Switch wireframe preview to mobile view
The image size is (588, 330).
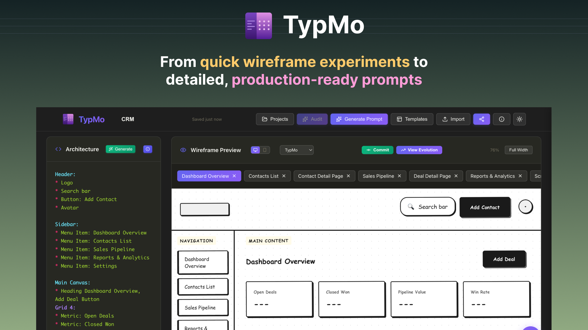coord(265,150)
